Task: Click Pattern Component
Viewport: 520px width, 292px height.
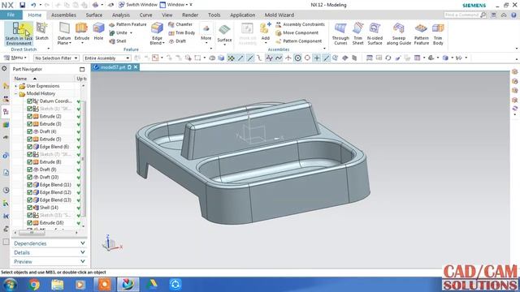Action: point(298,41)
